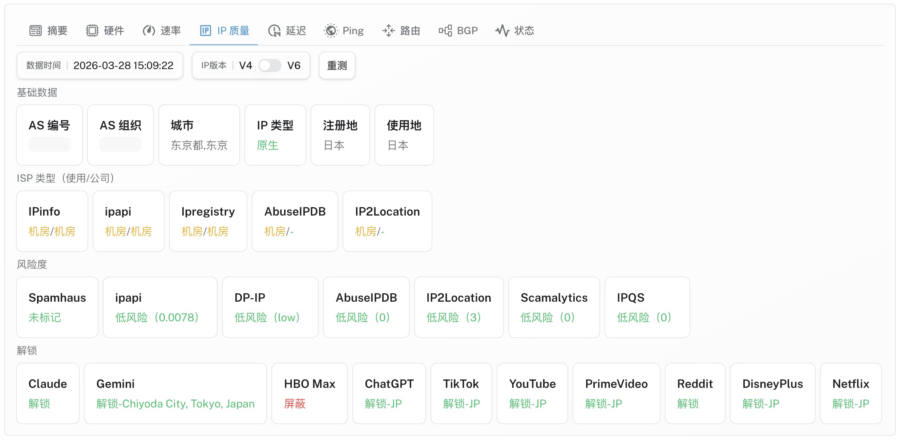Click the 使用地 card
This screenshot has height=442, width=901.
click(404, 135)
